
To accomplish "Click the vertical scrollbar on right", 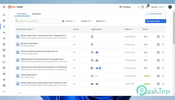I will (174, 28).
